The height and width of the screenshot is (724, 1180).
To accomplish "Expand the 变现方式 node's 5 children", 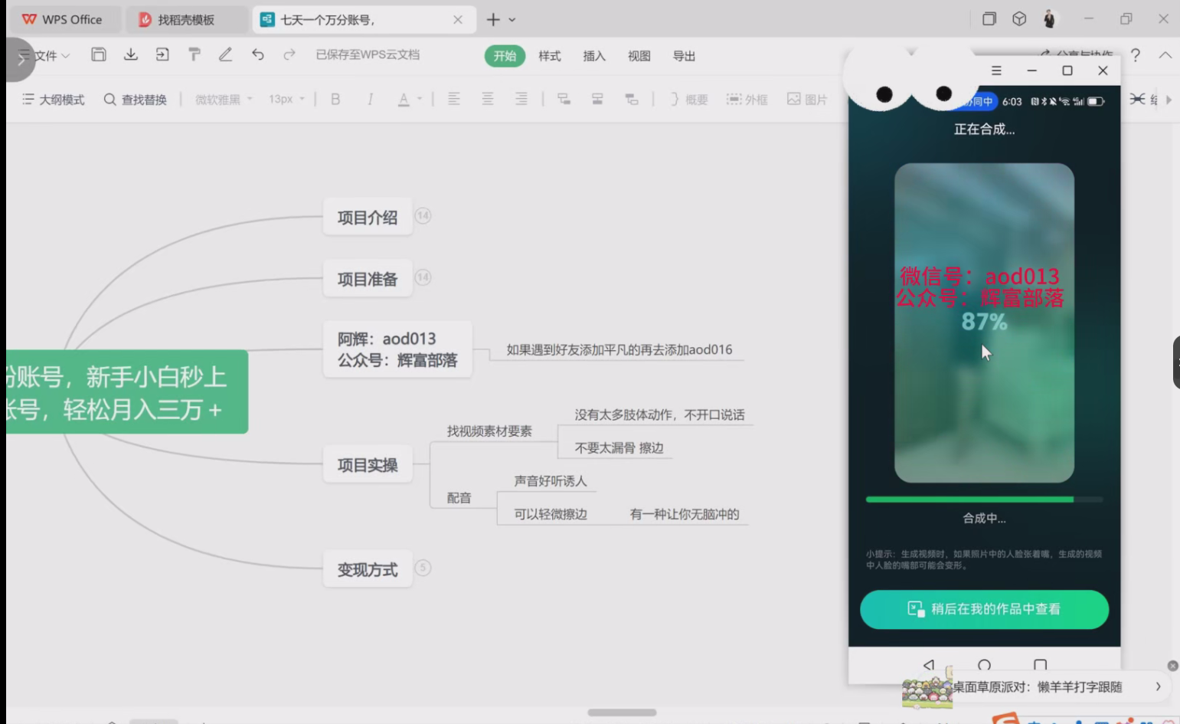I will 423,568.
